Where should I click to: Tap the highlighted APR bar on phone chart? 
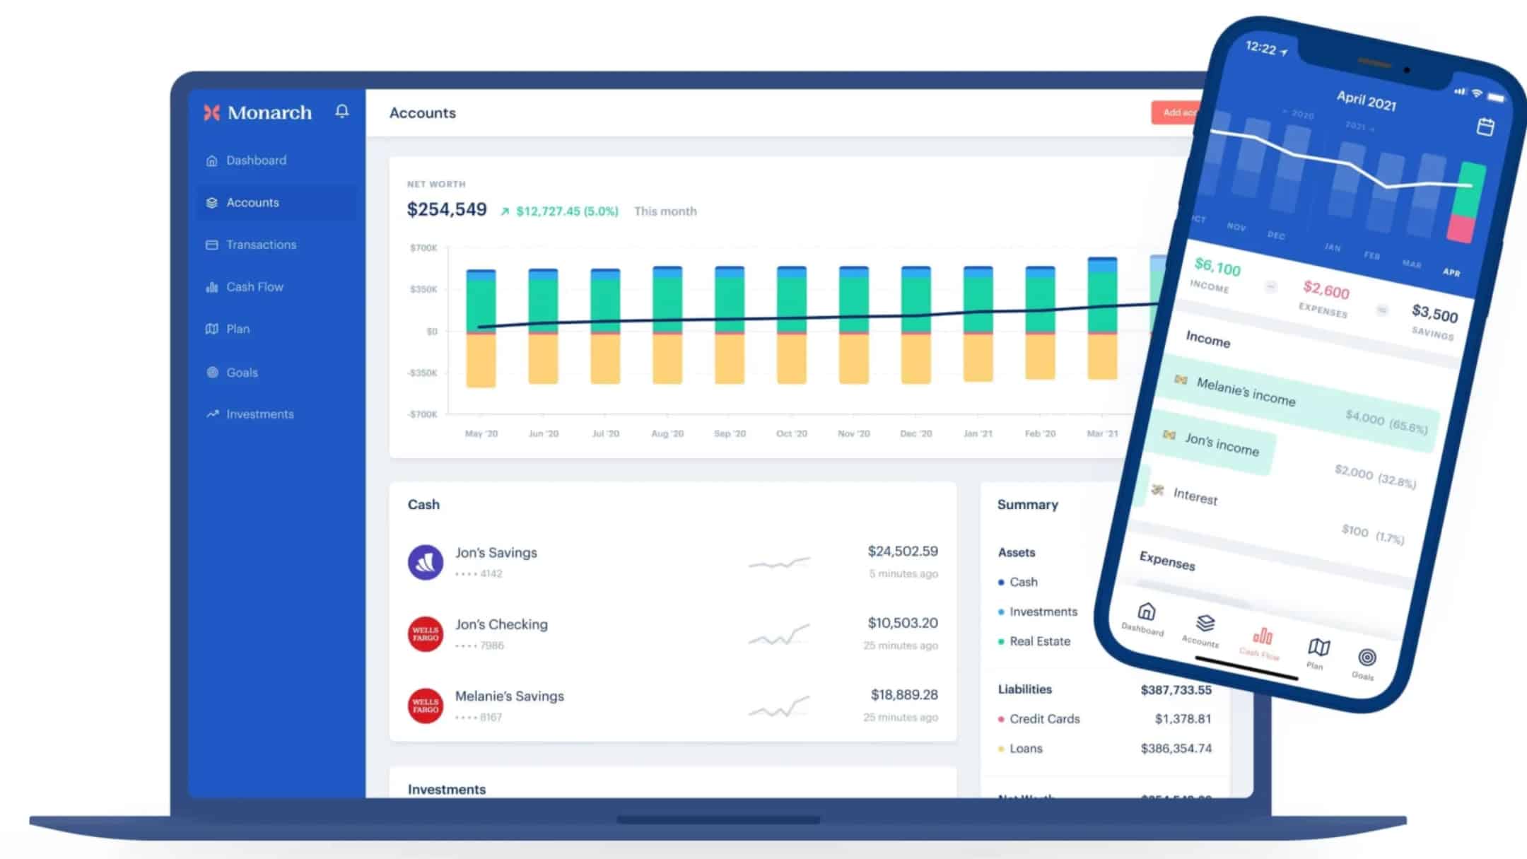pyautogui.click(x=1466, y=202)
